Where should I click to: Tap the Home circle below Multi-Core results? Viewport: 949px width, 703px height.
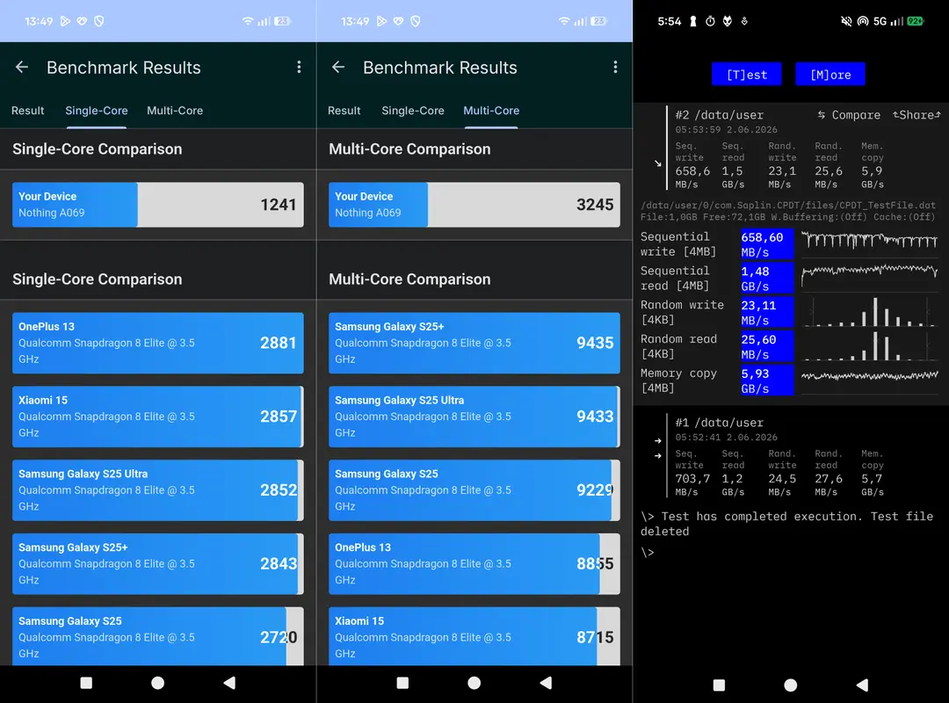474,683
